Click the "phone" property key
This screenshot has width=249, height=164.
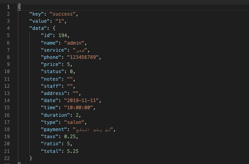click(51, 57)
